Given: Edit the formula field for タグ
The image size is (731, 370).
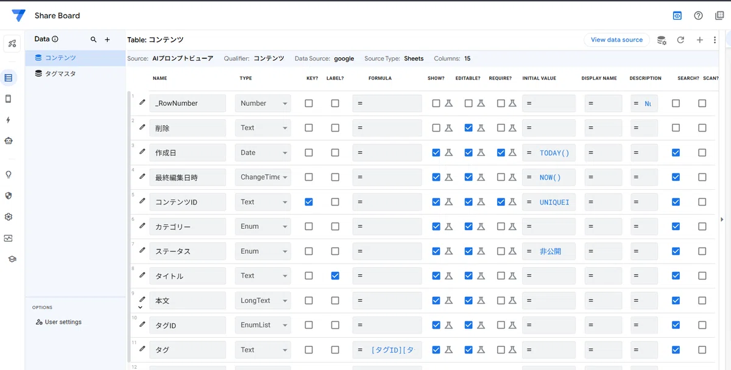Looking at the screenshot, I should pos(387,350).
